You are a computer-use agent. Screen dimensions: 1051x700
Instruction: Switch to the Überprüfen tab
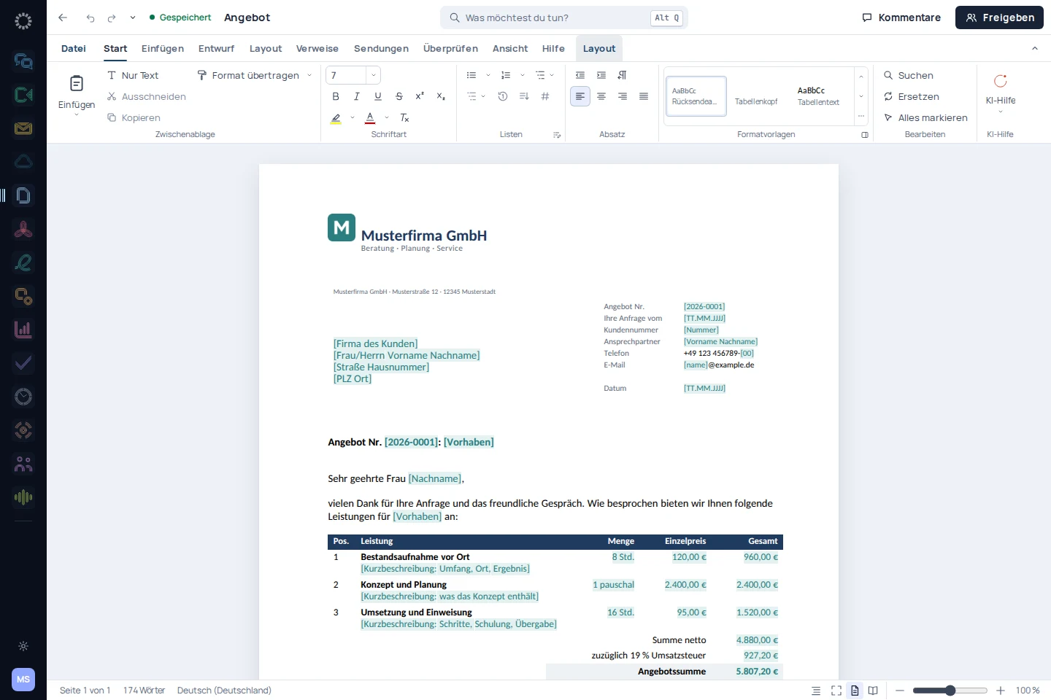(x=450, y=48)
